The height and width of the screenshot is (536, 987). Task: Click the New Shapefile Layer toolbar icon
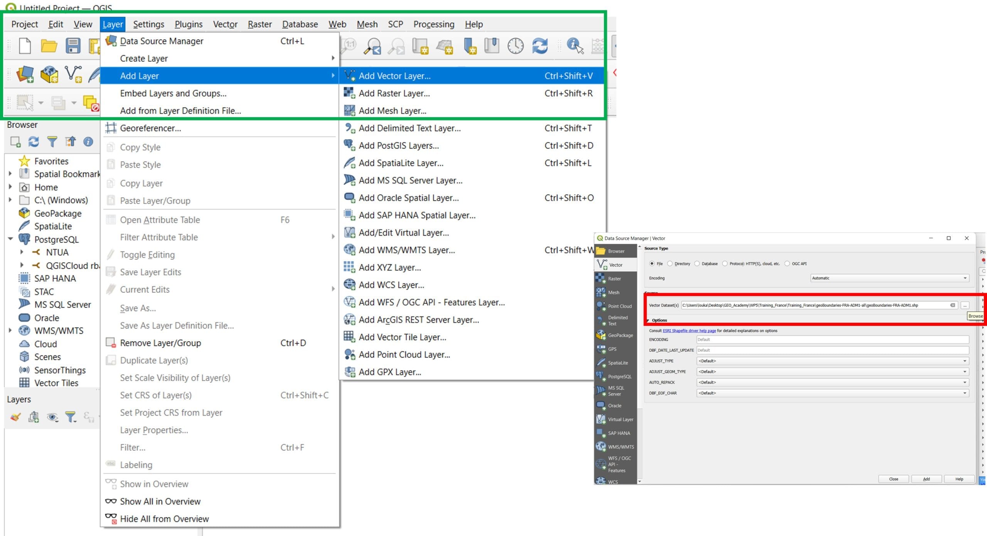(73, 74)
